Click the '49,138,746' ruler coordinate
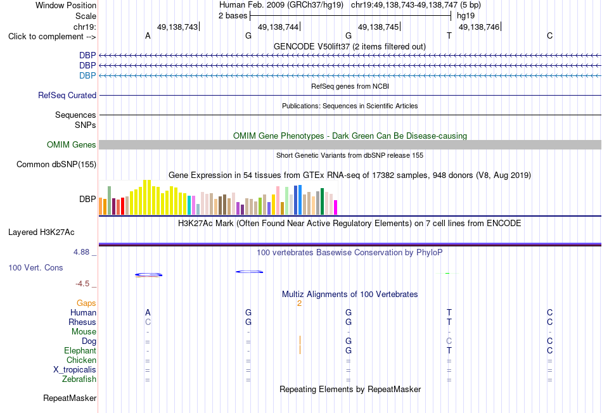 (x=479, y=27)
